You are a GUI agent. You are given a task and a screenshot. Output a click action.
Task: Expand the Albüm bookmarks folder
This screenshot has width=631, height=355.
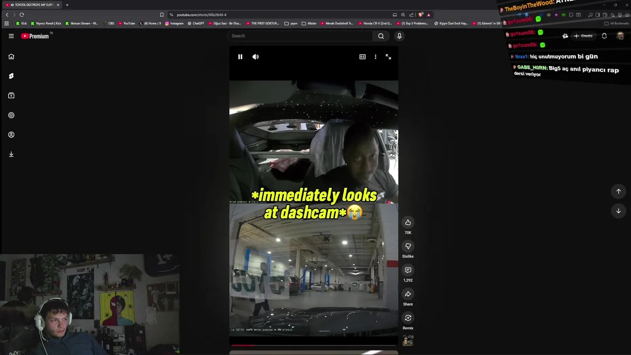309,23
